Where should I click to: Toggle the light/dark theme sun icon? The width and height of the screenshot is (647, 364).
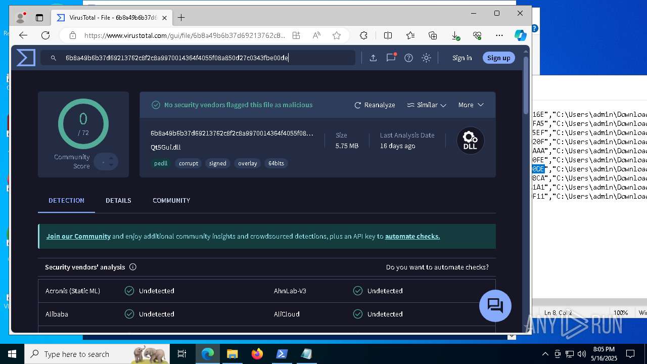click(x=426, y=58)
